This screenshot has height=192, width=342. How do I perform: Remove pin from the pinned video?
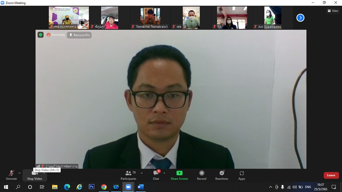pyautogui.click(x=79, y=35)
